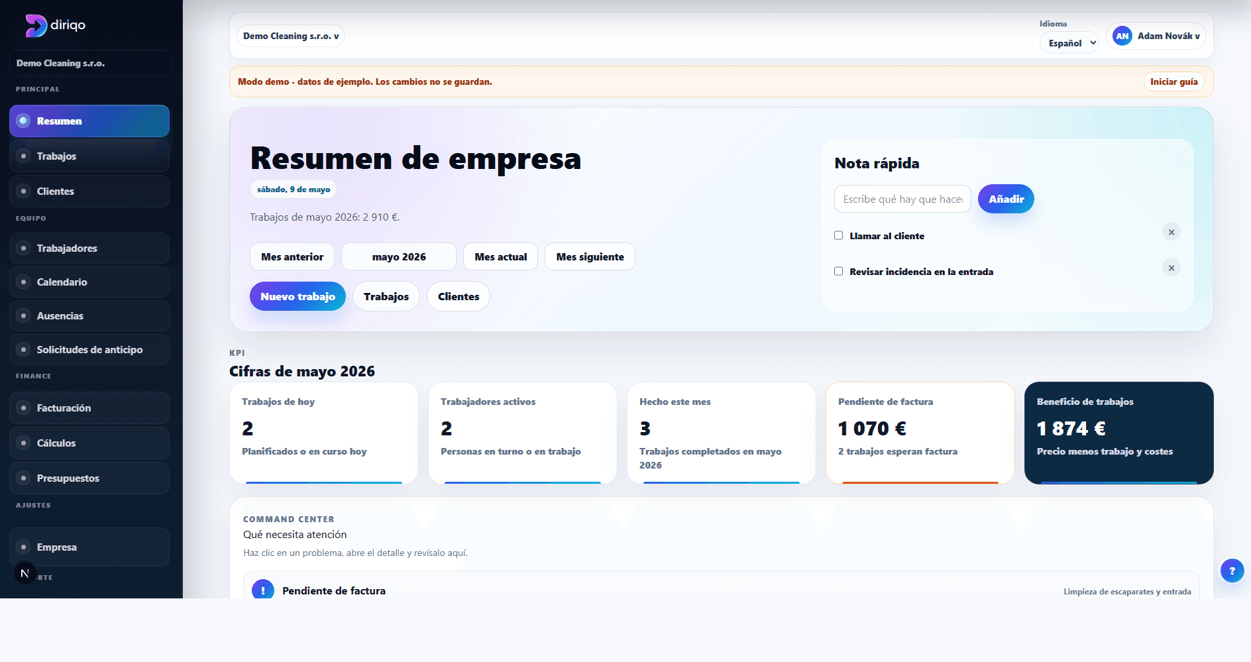
Task: Open the Español language selector
Action: coord(1069,43)
